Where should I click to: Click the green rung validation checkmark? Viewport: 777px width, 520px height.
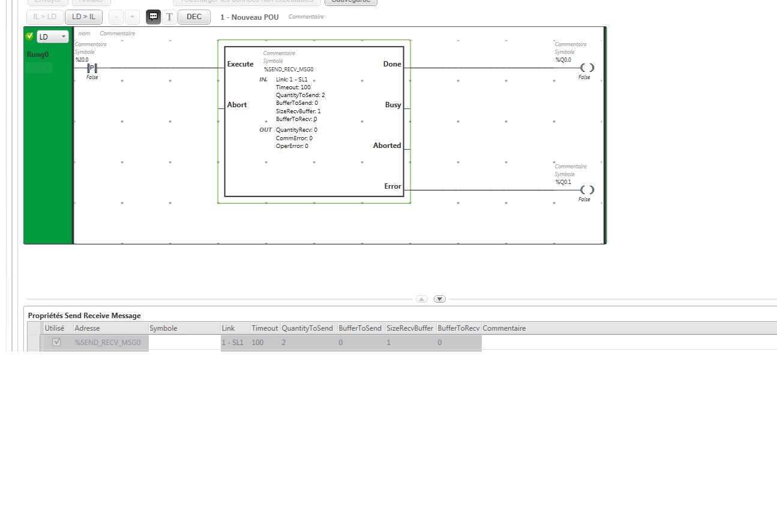tap(30, 37)
